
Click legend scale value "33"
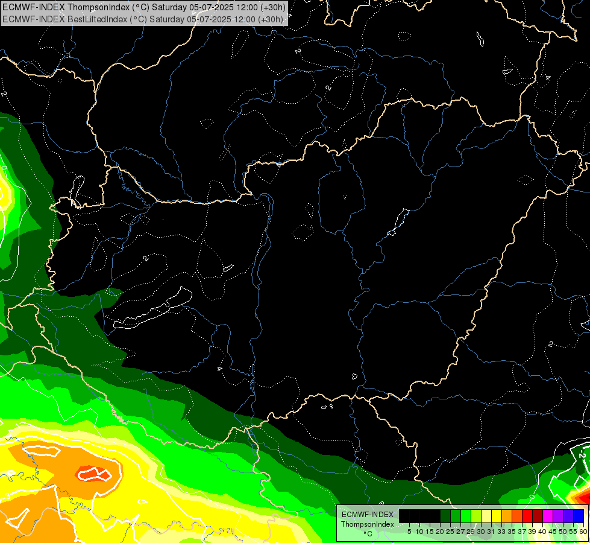(x=501, y=532)
